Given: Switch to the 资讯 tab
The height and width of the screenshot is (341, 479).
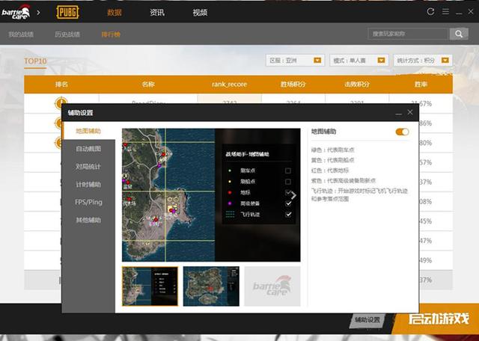Looking at the screenshot, I should 157,13.
